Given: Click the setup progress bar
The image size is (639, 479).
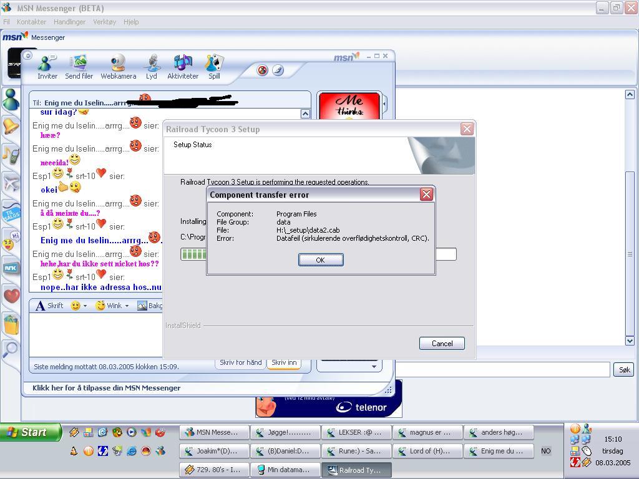Looking at the screenshot, I should 193,254.
